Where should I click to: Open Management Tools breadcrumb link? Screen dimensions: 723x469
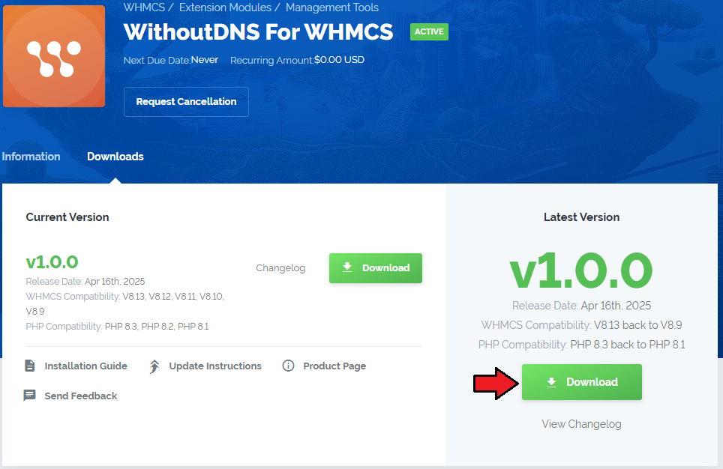[332, 7]
